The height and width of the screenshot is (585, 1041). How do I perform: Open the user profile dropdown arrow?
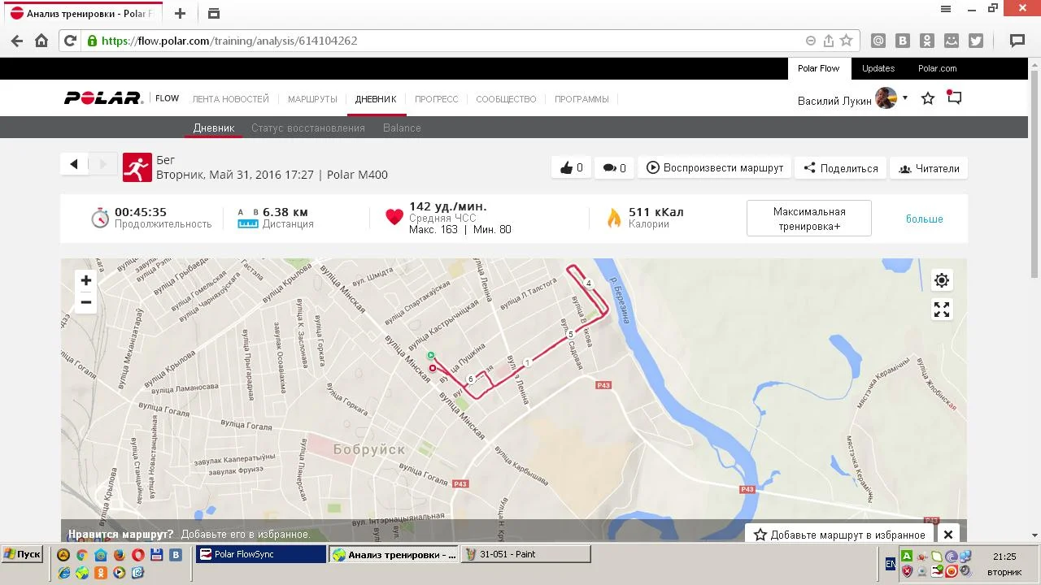pyautogui.click(x=905, y=98)
